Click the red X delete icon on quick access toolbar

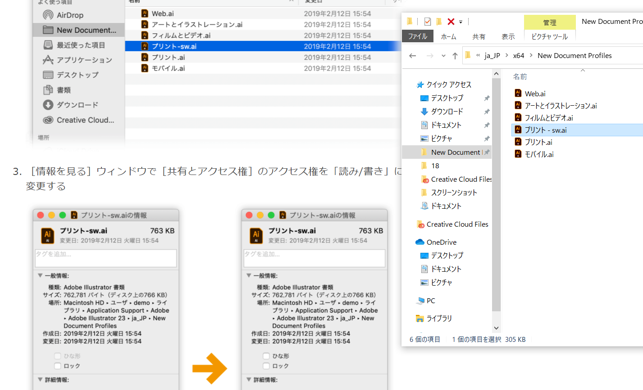pos(451,21)
